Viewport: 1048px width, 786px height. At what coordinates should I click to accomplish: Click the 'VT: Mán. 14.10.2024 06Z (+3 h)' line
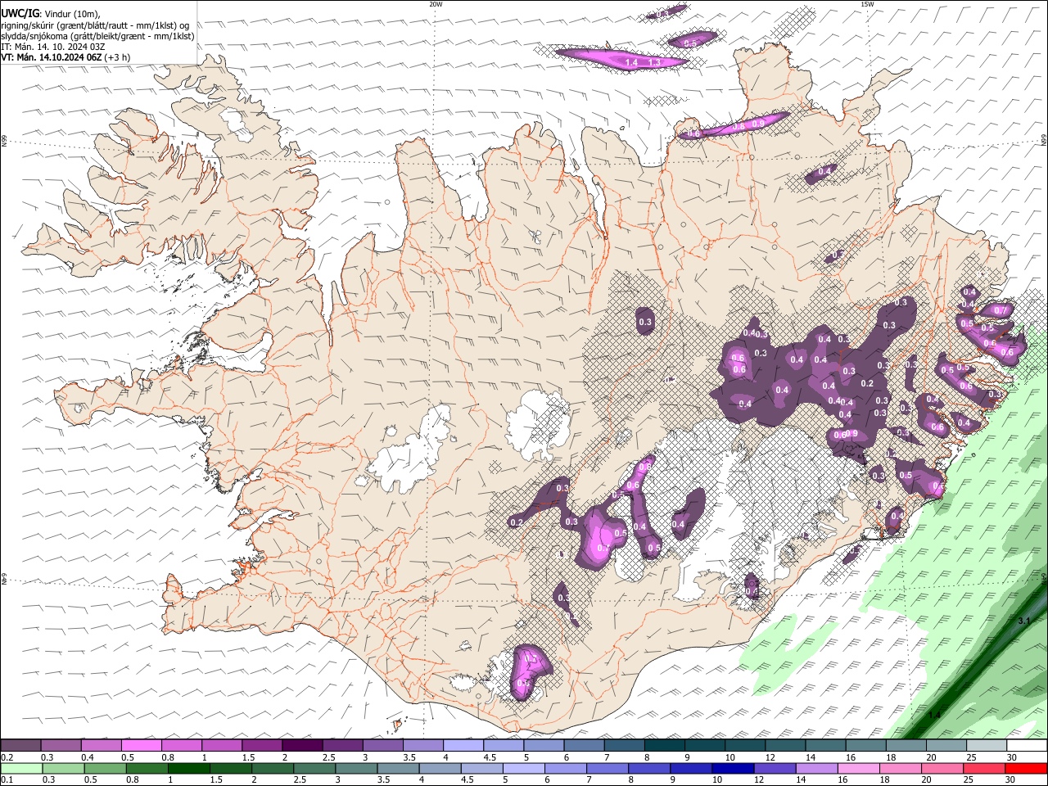(65, 57)
